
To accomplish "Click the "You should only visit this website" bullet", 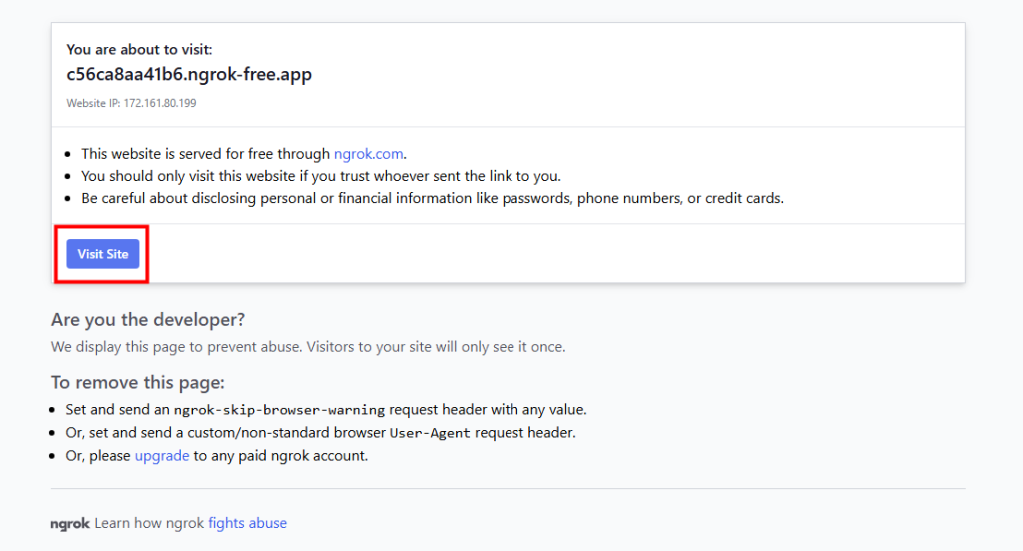I will (321, 176).
